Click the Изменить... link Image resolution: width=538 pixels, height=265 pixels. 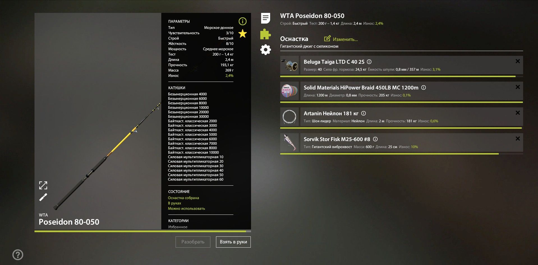[345, 39]
